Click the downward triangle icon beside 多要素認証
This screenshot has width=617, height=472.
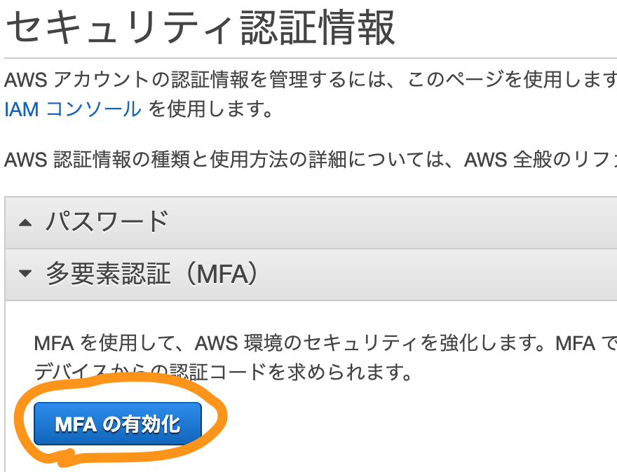click(25, 273)
